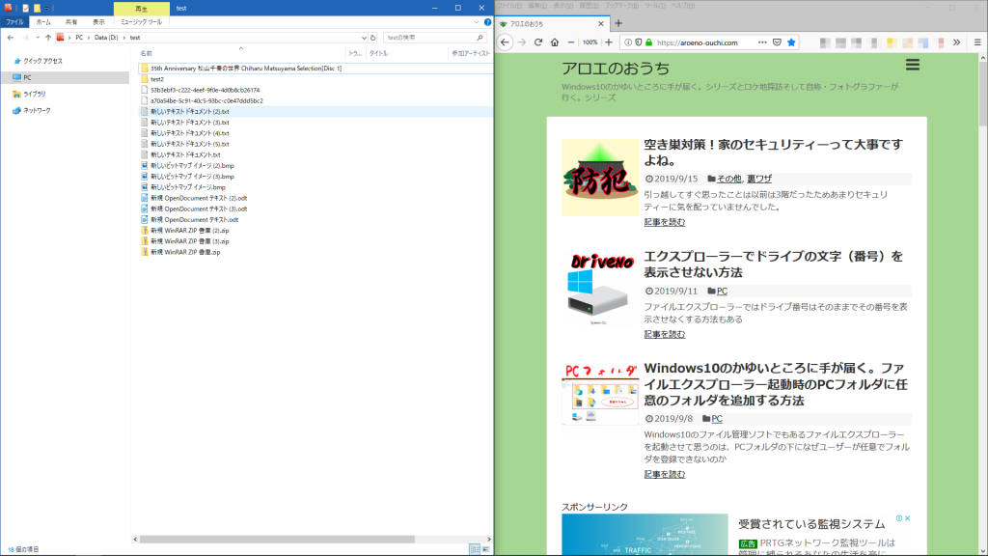Show more Firefox toolbar items chevron
Viewport: 988px width, 556px height.
pos(957,42)
